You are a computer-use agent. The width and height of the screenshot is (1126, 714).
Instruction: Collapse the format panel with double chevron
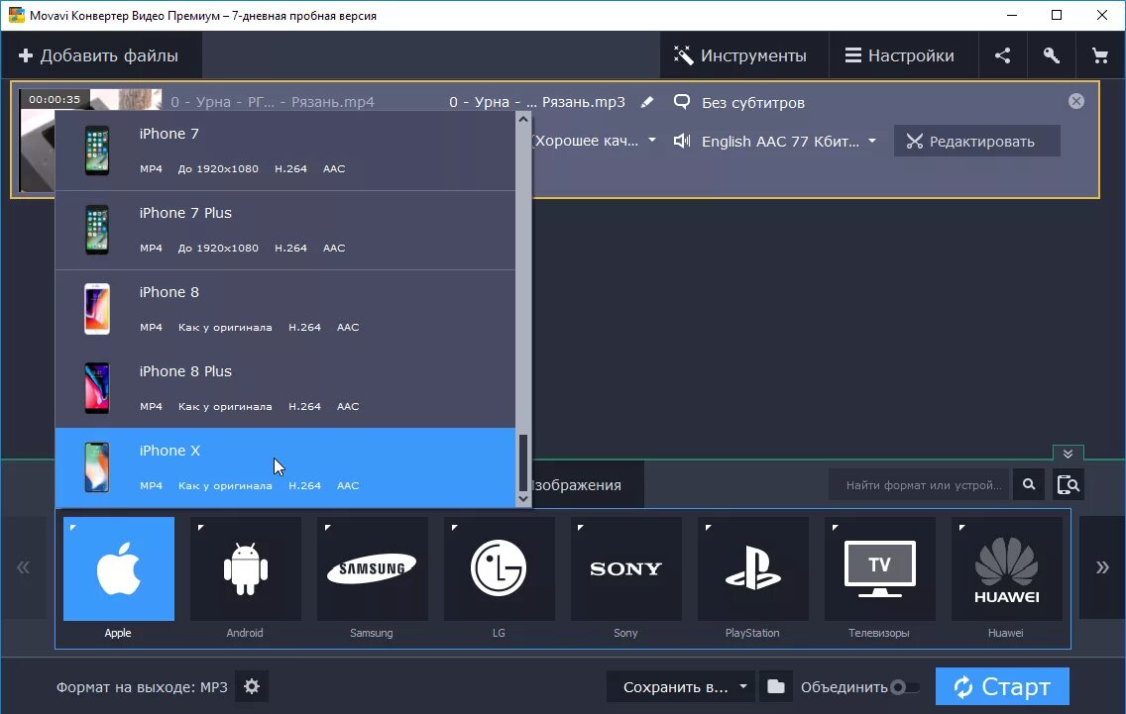coord(1068,454)
